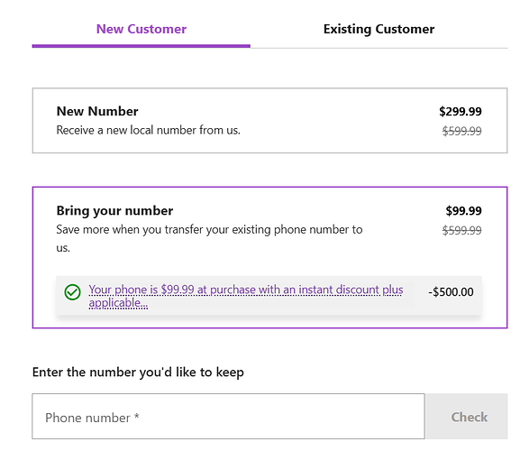This screenshot has height=451, width=520.
Task: Click the 'Save more when you transfer' description
Action: (209, 238)
